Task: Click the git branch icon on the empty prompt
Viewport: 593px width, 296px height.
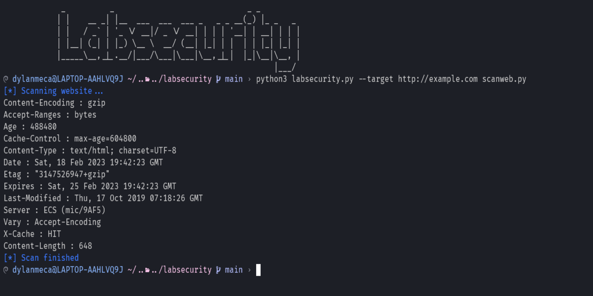Action: pos(218,270)
